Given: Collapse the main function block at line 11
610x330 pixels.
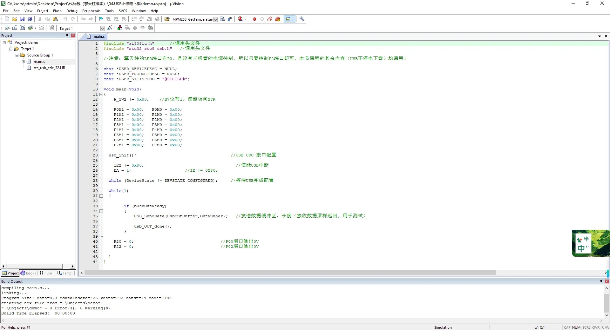Looking at the screenshot, I should coord(101,94).
